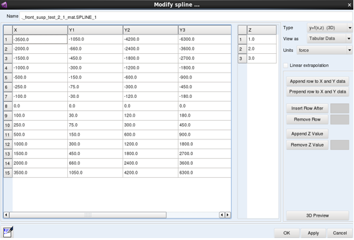The height and width of the screenshot is (240, 354).
Task: Click the table scroll-right arrow
Action: click(x=228, y=215)
